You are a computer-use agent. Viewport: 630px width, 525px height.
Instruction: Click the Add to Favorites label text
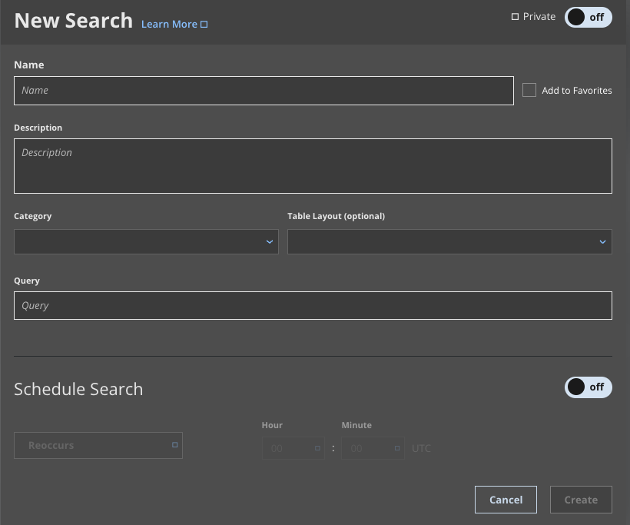coord(576,91)
